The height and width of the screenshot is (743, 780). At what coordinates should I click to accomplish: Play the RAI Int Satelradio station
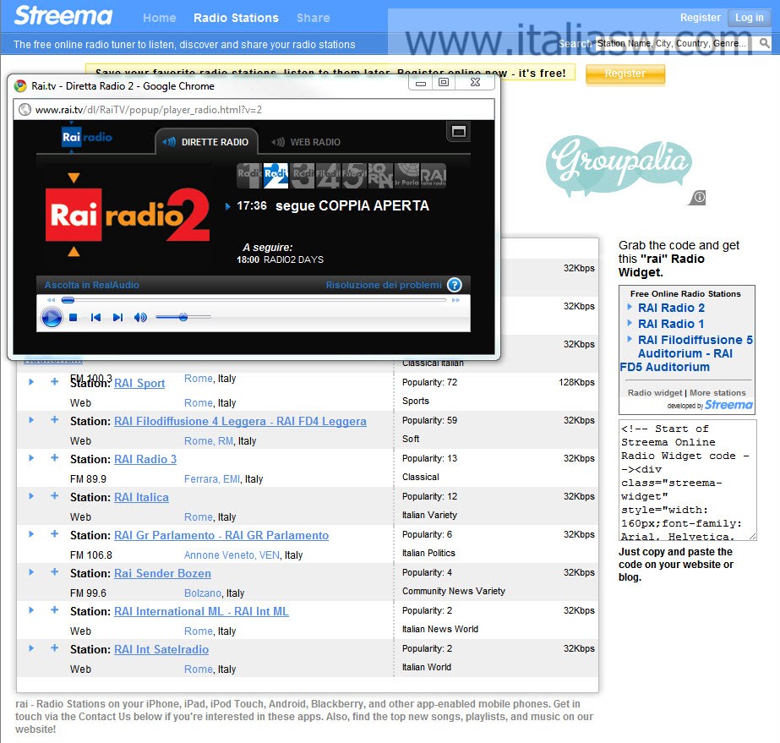(x=31, y=648)
